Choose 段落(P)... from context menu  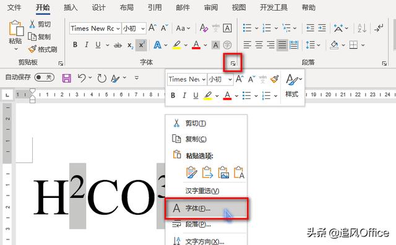click(x=206, y=224)
